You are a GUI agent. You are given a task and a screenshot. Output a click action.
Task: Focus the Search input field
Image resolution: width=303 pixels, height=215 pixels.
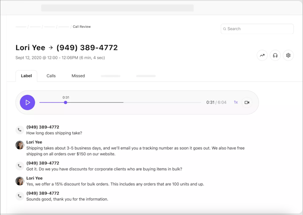(x=257, y=29)
